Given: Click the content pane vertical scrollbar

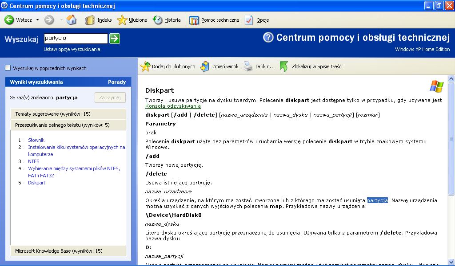Looking at the screenshot, I should [451, 222].
